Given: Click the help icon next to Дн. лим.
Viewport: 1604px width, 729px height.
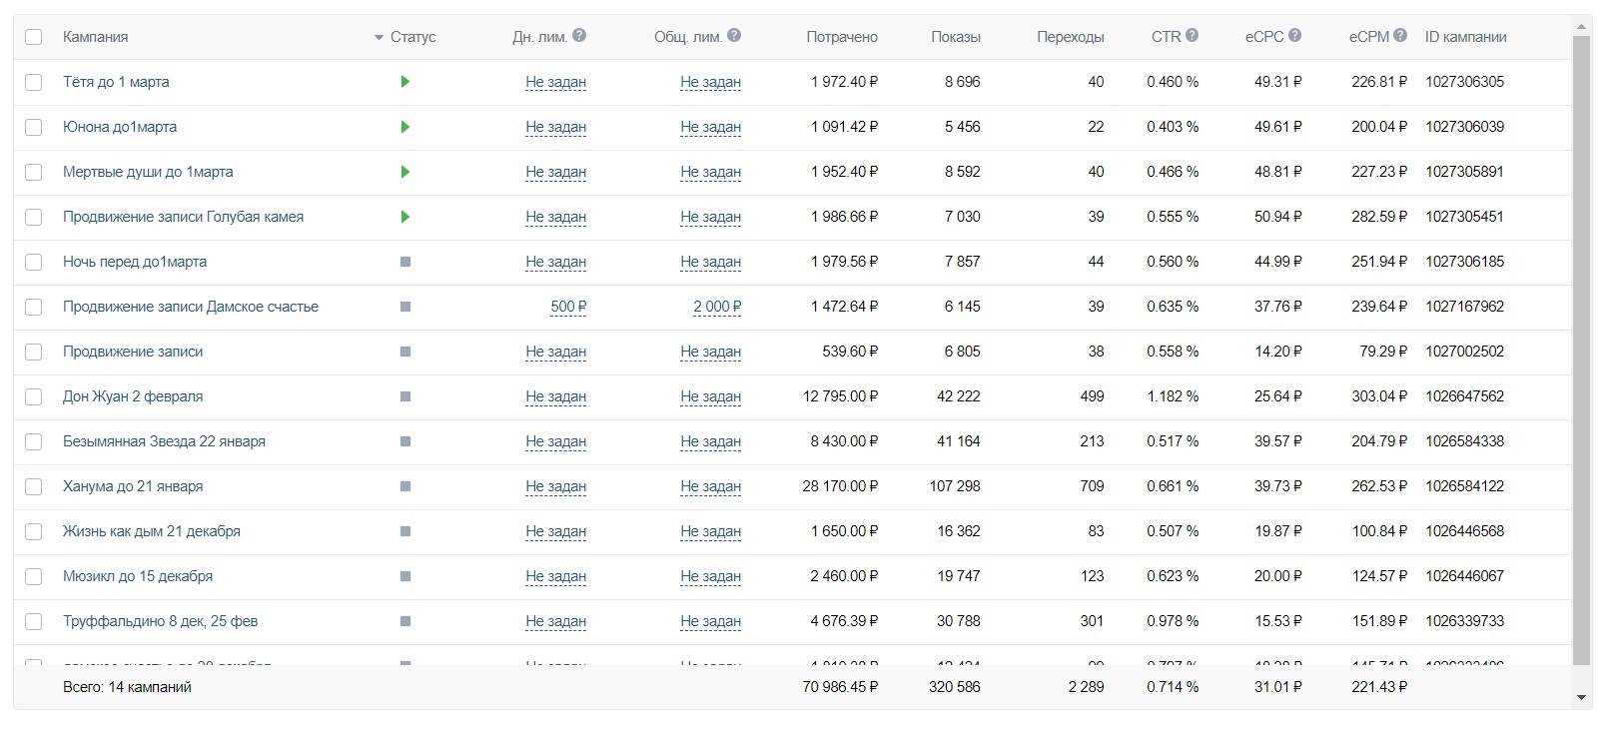Looking at the screenshot, I should click(579, 36).
